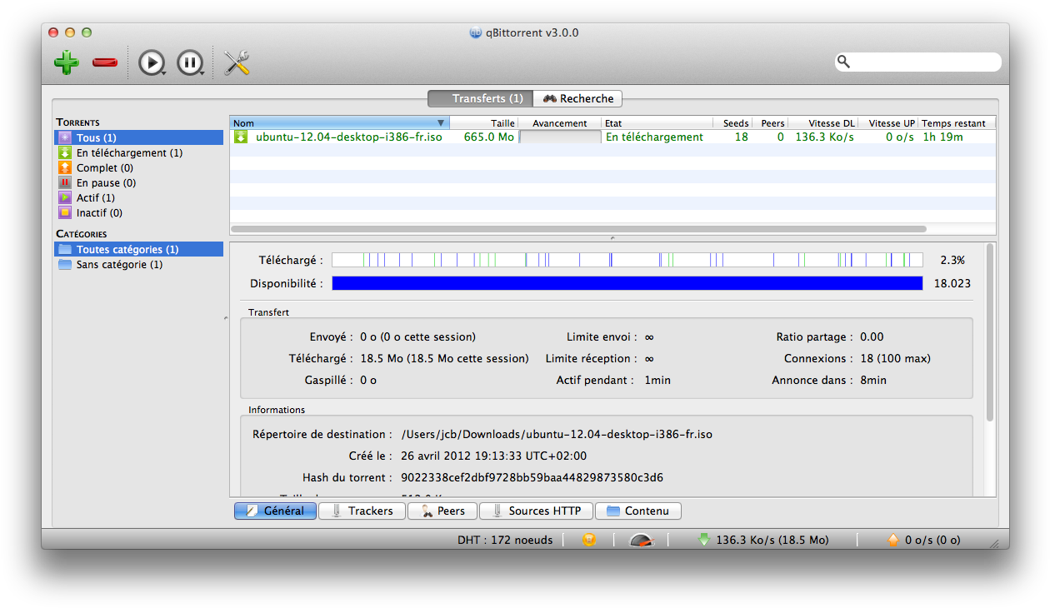Click the DHT : 172 noeuds status text
This screenshot has width=1050, height=608.
coord(505,540)
